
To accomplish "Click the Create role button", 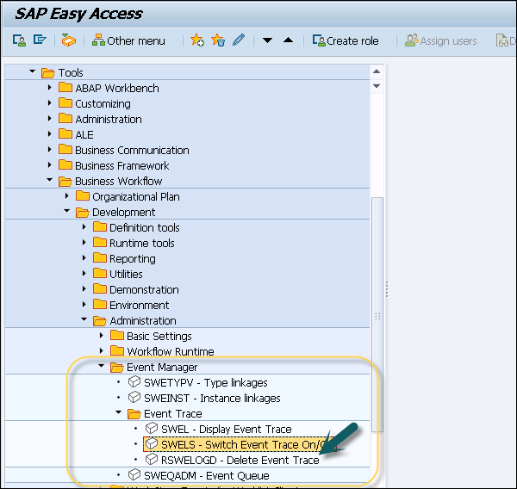I will [x=346, y=40].
